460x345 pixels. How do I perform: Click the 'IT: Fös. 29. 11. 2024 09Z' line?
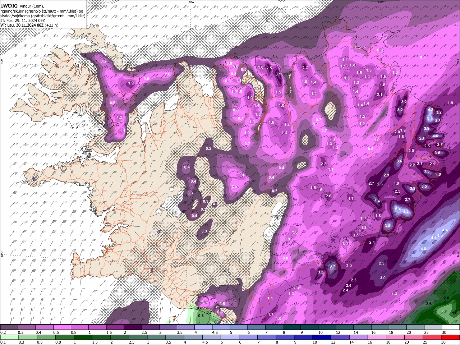pyautogui.click(x=23, y=20)
